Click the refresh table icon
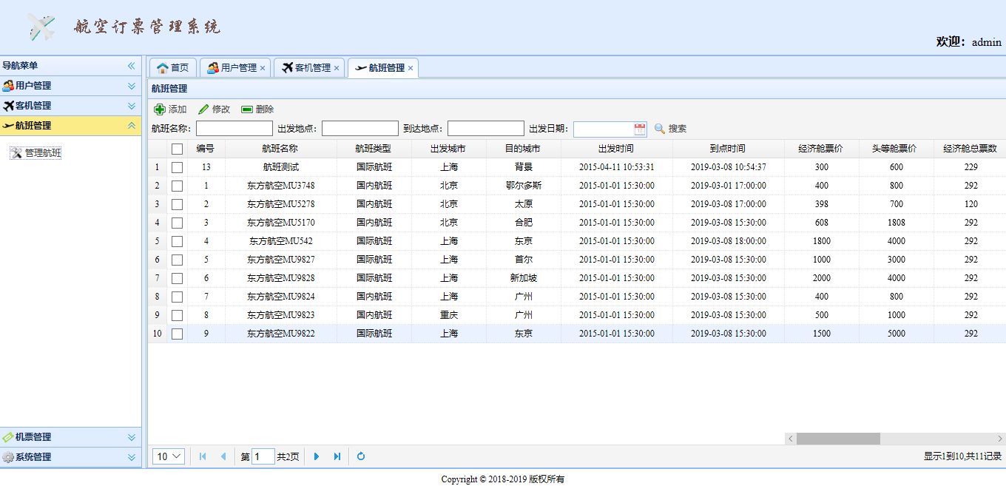 361,456
